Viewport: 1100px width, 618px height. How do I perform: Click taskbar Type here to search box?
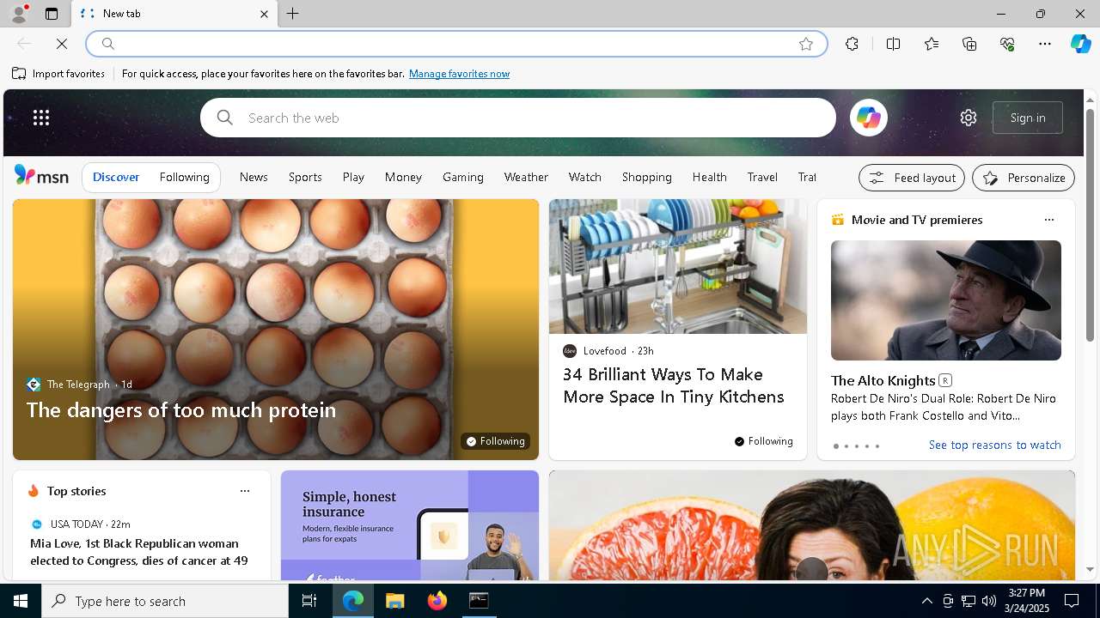tap(165, 601)
